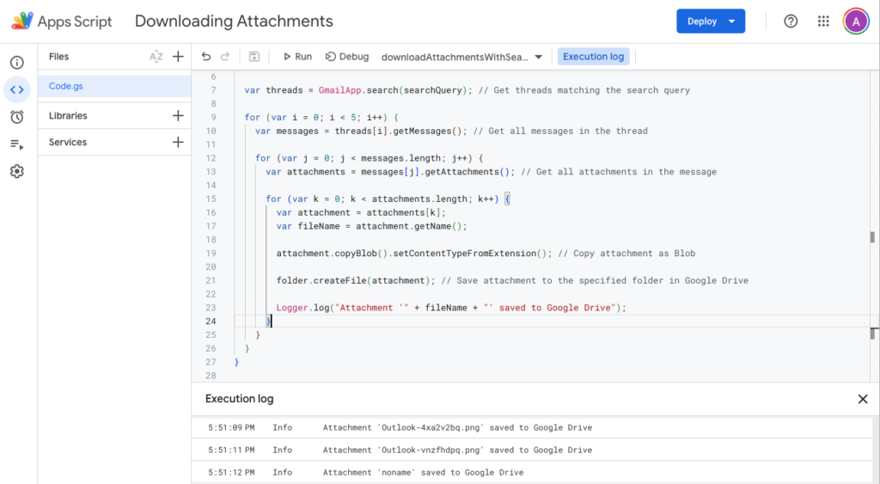
Task: Click the copyBlob line 19 code
Action: [x=414, y=254]
